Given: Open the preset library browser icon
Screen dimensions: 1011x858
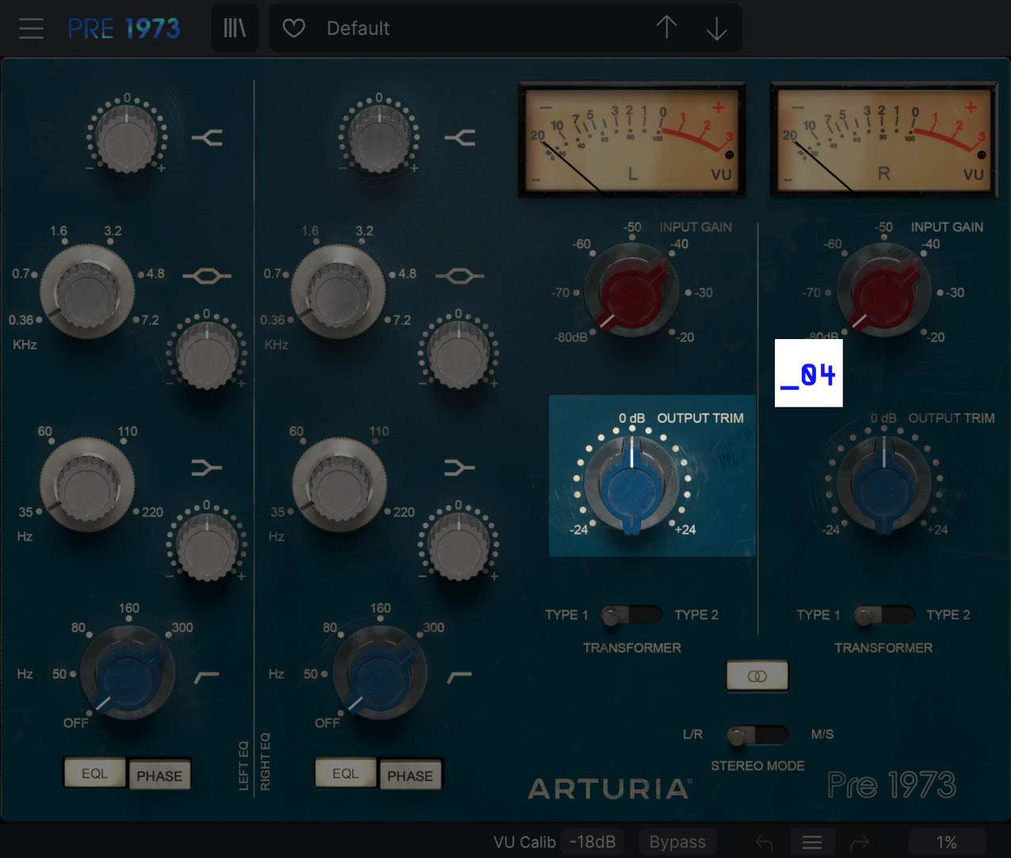Looking at the screenshot, I should pos(235,26).
